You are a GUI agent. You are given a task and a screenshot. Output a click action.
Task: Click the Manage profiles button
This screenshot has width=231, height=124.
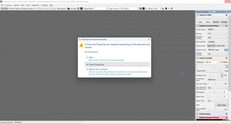tap(224, 22)
